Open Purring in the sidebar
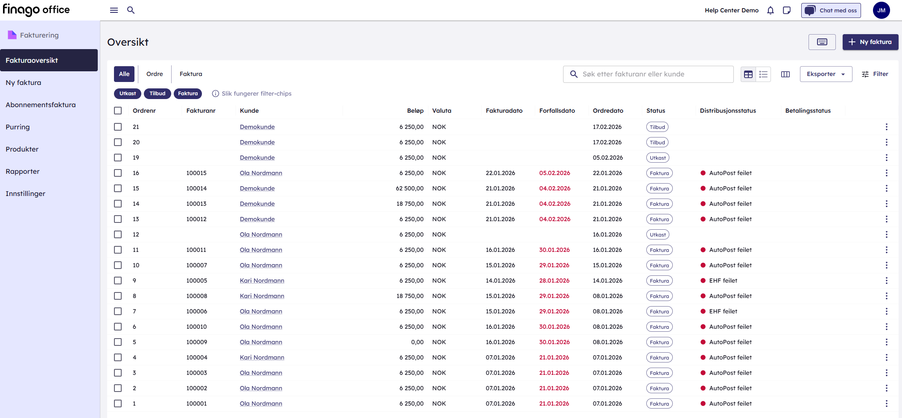Screen dimensions: 902x418 click(18, 127)
